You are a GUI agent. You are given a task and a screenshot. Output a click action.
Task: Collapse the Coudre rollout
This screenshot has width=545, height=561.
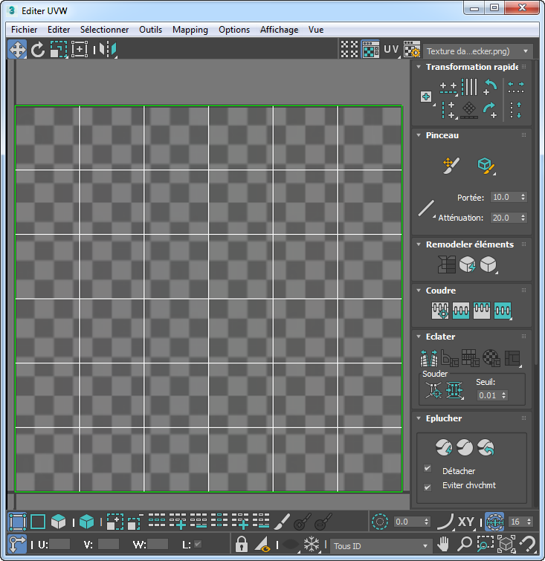419,291
